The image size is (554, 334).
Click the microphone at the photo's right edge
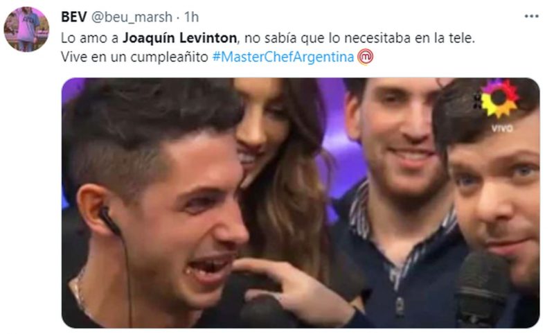[482, 288]
